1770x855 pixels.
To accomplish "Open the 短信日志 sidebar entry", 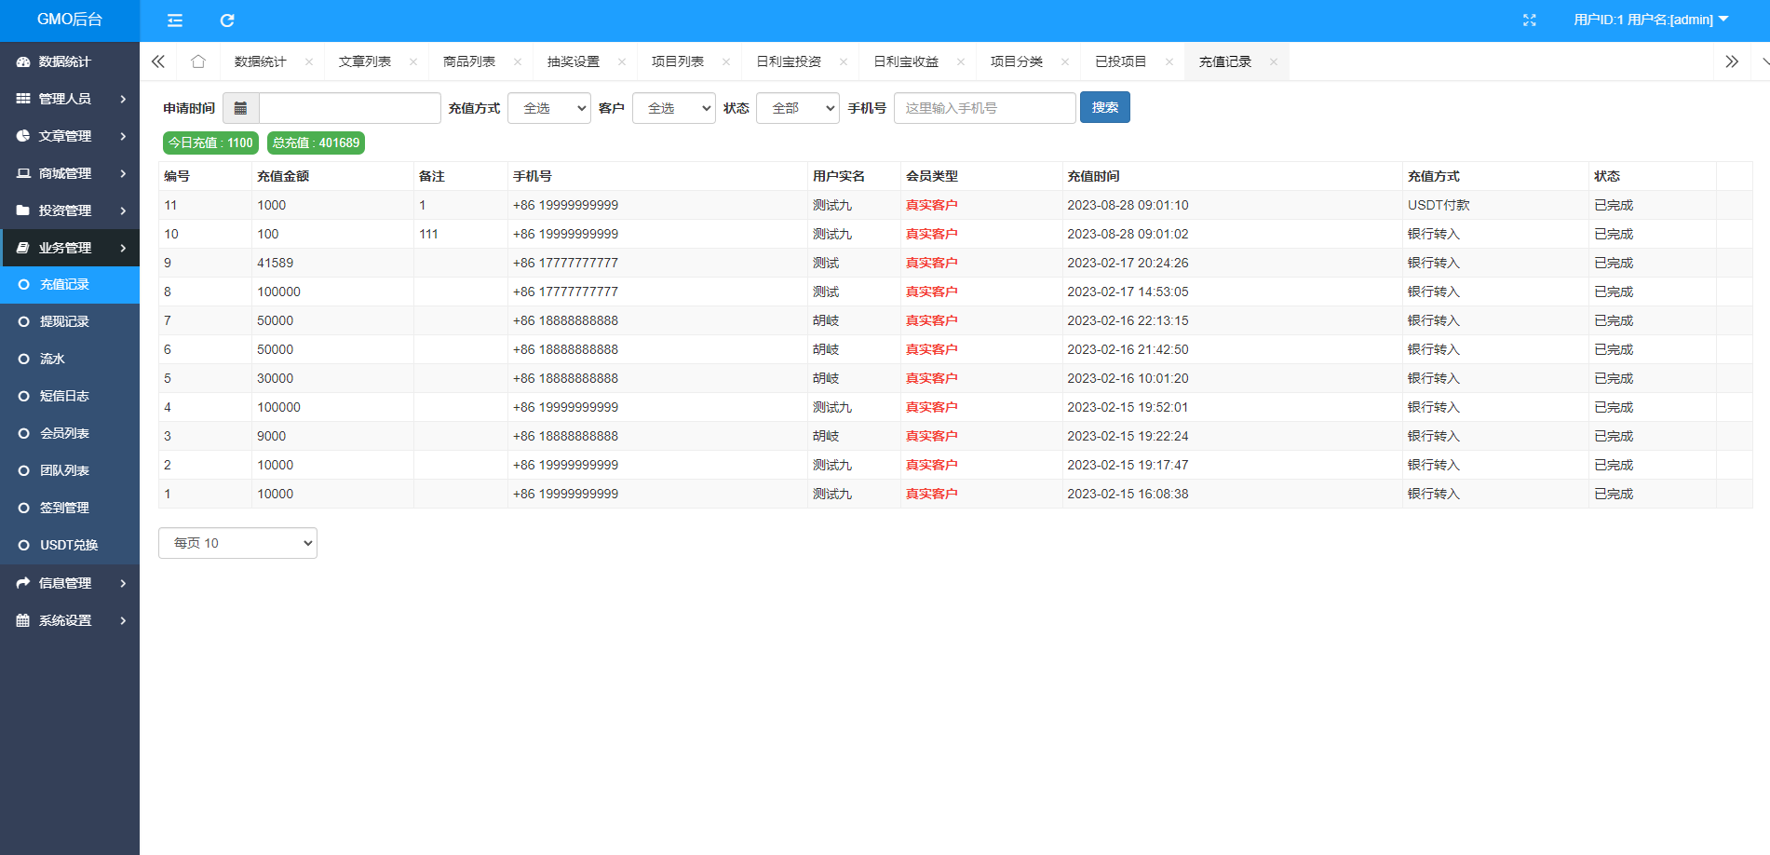I will (x=64, y=396).
